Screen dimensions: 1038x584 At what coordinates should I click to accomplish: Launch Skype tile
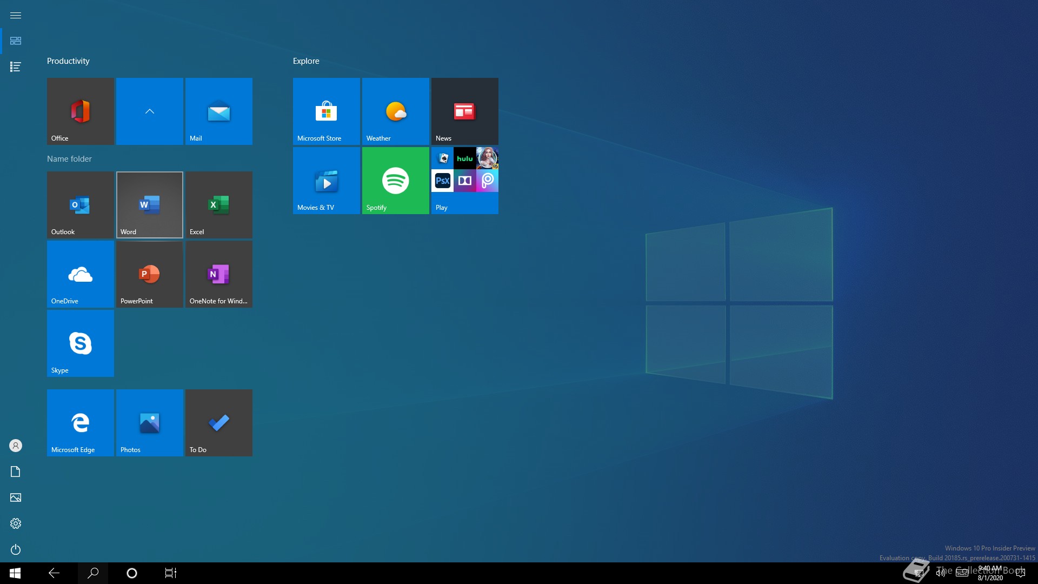pos(80,343)
